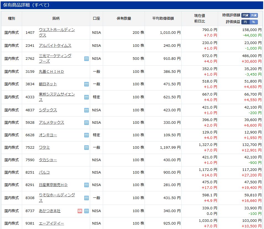
Task: Open calendar icon for 三光マーケティングフーズ
Action: coord(86,59)
